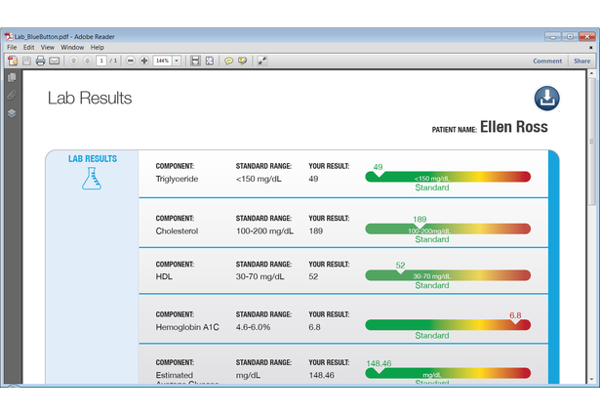Click the Hemoglobin A1C gradient bar

point(448,325)
